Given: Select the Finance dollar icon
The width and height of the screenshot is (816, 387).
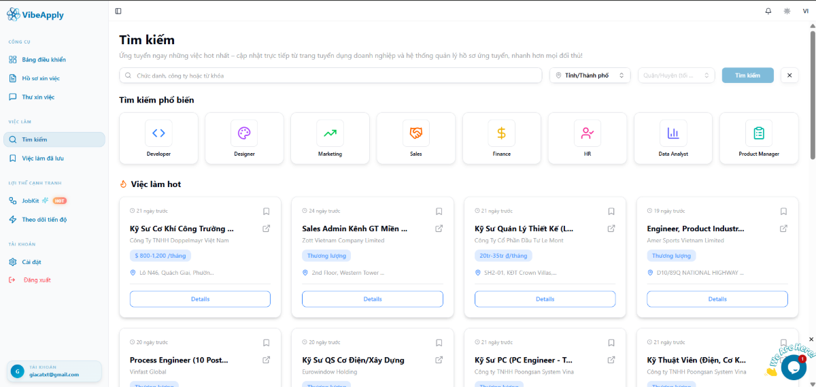Looking at the screenshot, I should click(501, 133).
